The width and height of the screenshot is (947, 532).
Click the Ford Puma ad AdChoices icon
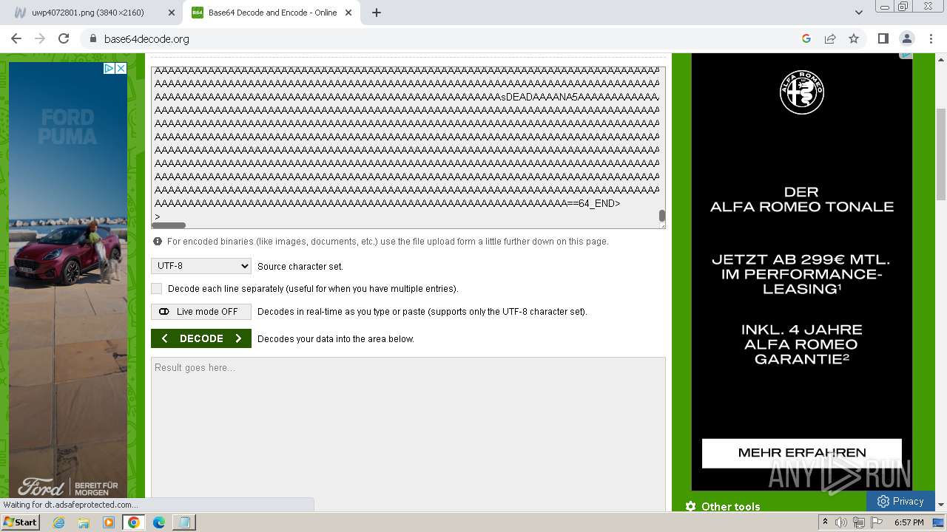point(109,68)
